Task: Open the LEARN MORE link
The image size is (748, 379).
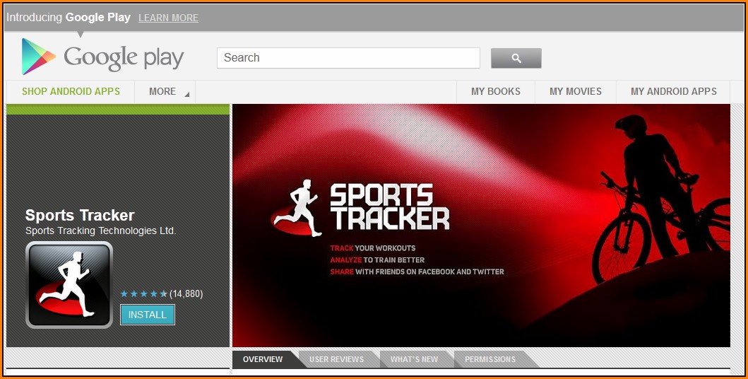Action: [x=168, y=18]
